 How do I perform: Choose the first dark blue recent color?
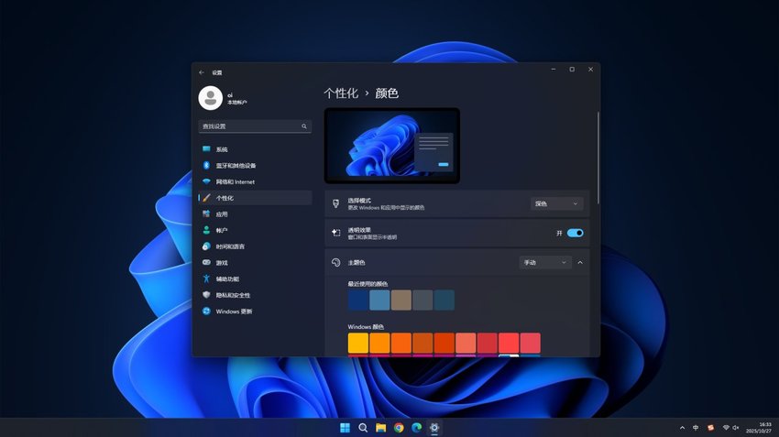tap(358, 300)
